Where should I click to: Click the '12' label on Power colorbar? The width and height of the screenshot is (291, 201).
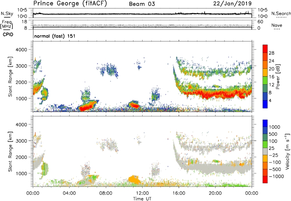(x=271, y=85)
